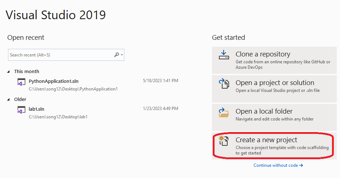Click description Navigate and edit code within any folder
340x178 pixels.
[x=275, y=119]
